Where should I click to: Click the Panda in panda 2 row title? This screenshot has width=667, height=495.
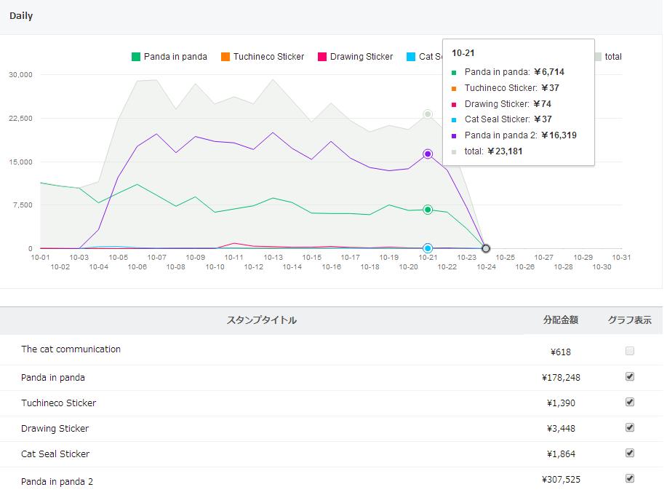point(57,481)
